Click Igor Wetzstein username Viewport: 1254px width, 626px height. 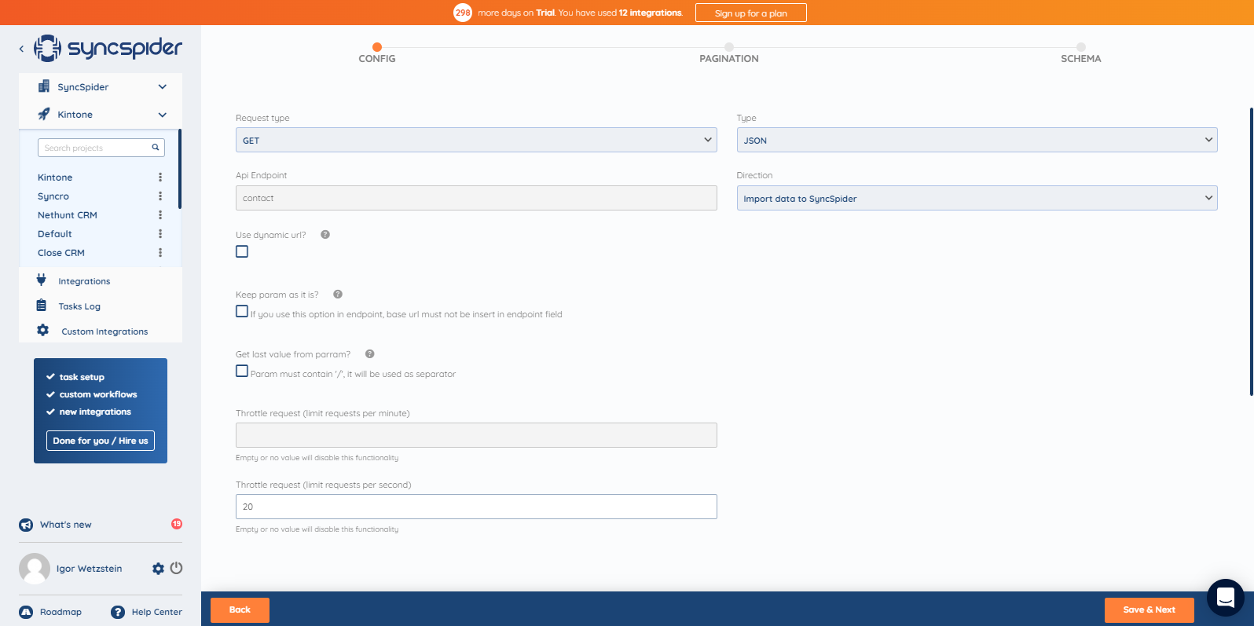(x=89, y=569)
